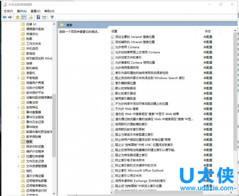
Task: Open the 操作(A) menu
Action: [22, 11]
